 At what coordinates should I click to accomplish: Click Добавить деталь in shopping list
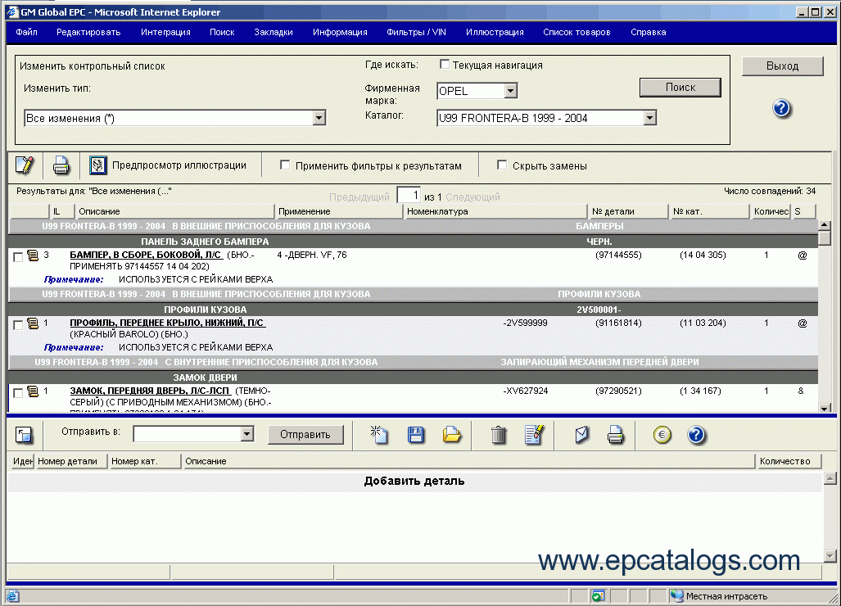pos(414,481)
